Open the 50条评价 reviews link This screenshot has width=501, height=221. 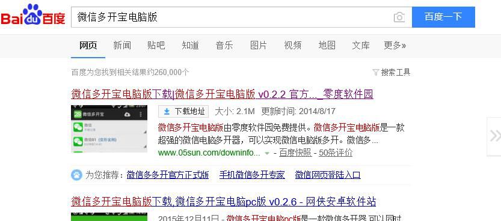pos(336,153)
